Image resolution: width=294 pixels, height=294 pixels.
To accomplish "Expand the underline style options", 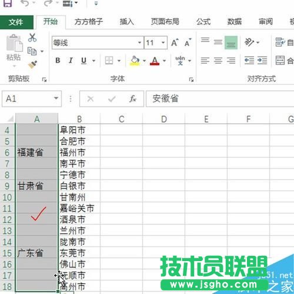I will click(94, 61).
